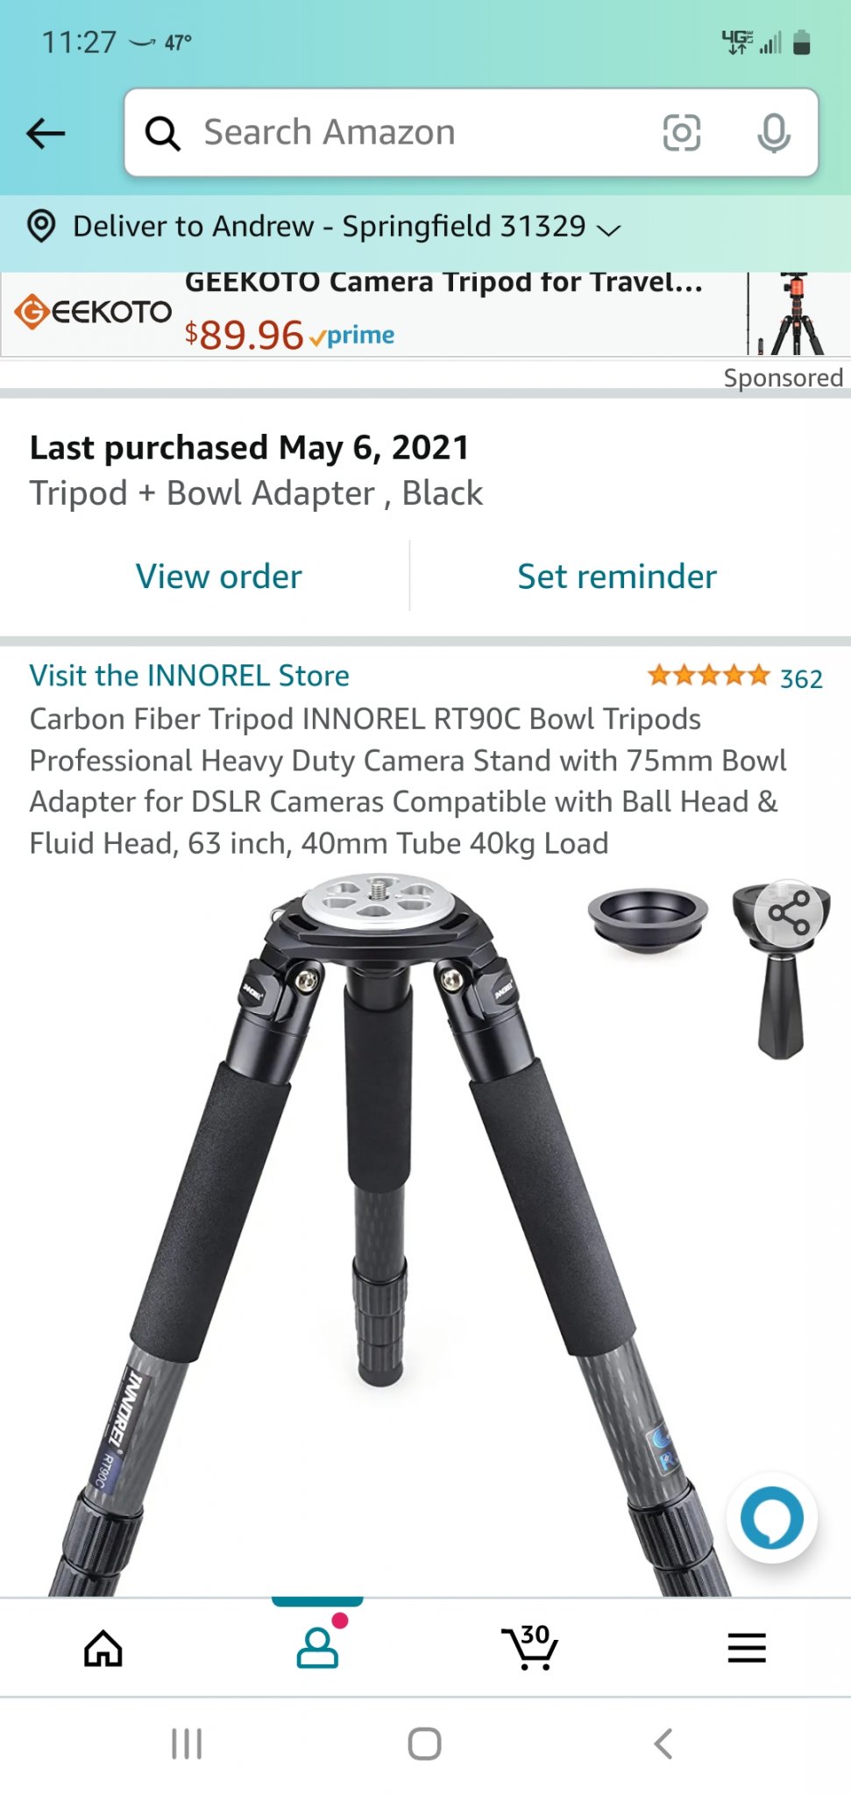
Task: Expand delivery address dropdown chevron
Action: [x=608, y=230]
